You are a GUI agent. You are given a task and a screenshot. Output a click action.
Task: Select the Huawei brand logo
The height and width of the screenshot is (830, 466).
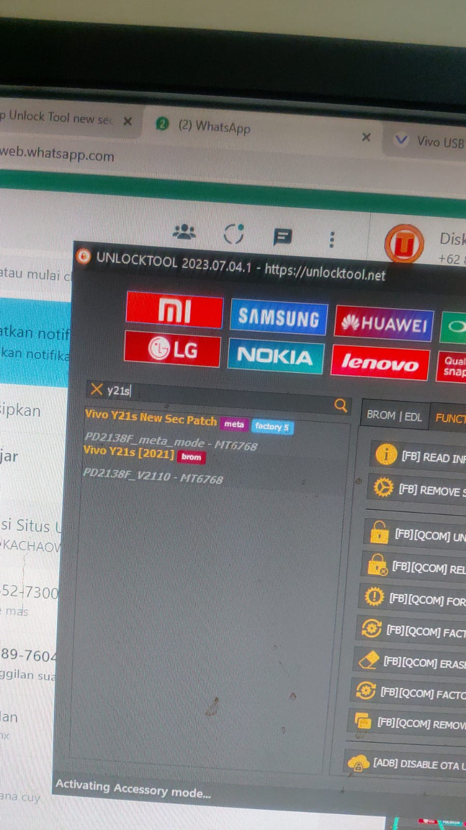[x=384, y=323]
